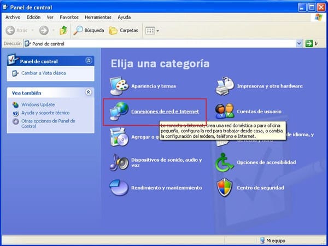
Task: Open the Windows Update link
Action: coord(38,104)
